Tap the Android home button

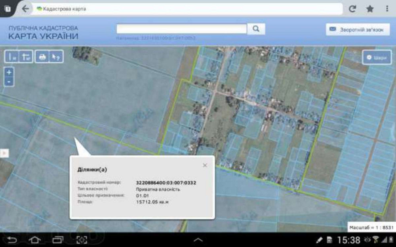click(x=35, y=240)
